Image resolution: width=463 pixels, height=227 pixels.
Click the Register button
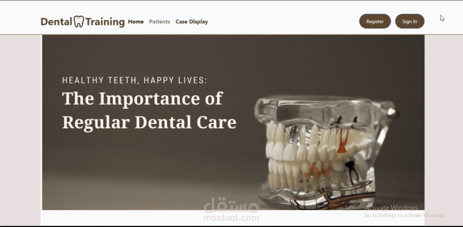(x=375, y=21)
